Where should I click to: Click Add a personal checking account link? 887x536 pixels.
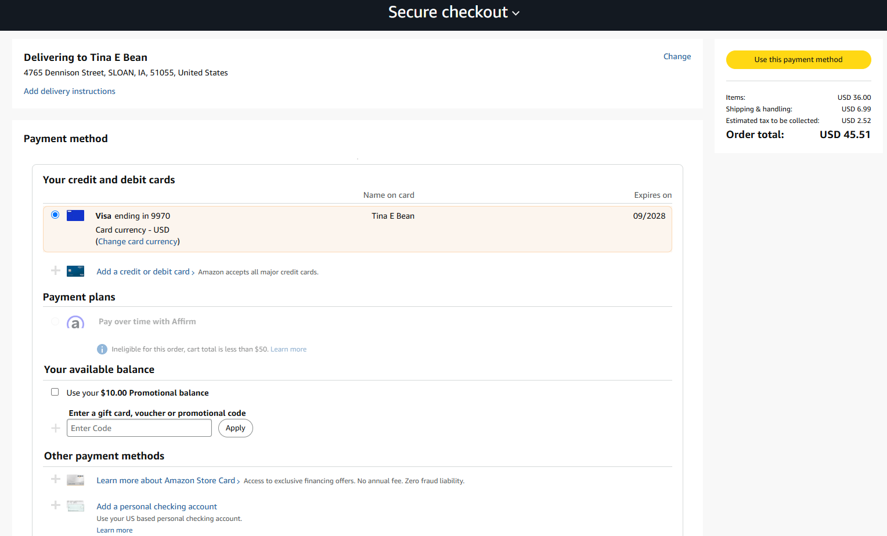157,506
